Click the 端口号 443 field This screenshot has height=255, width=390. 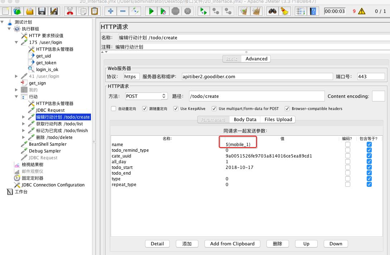click(x=371, y=77)
